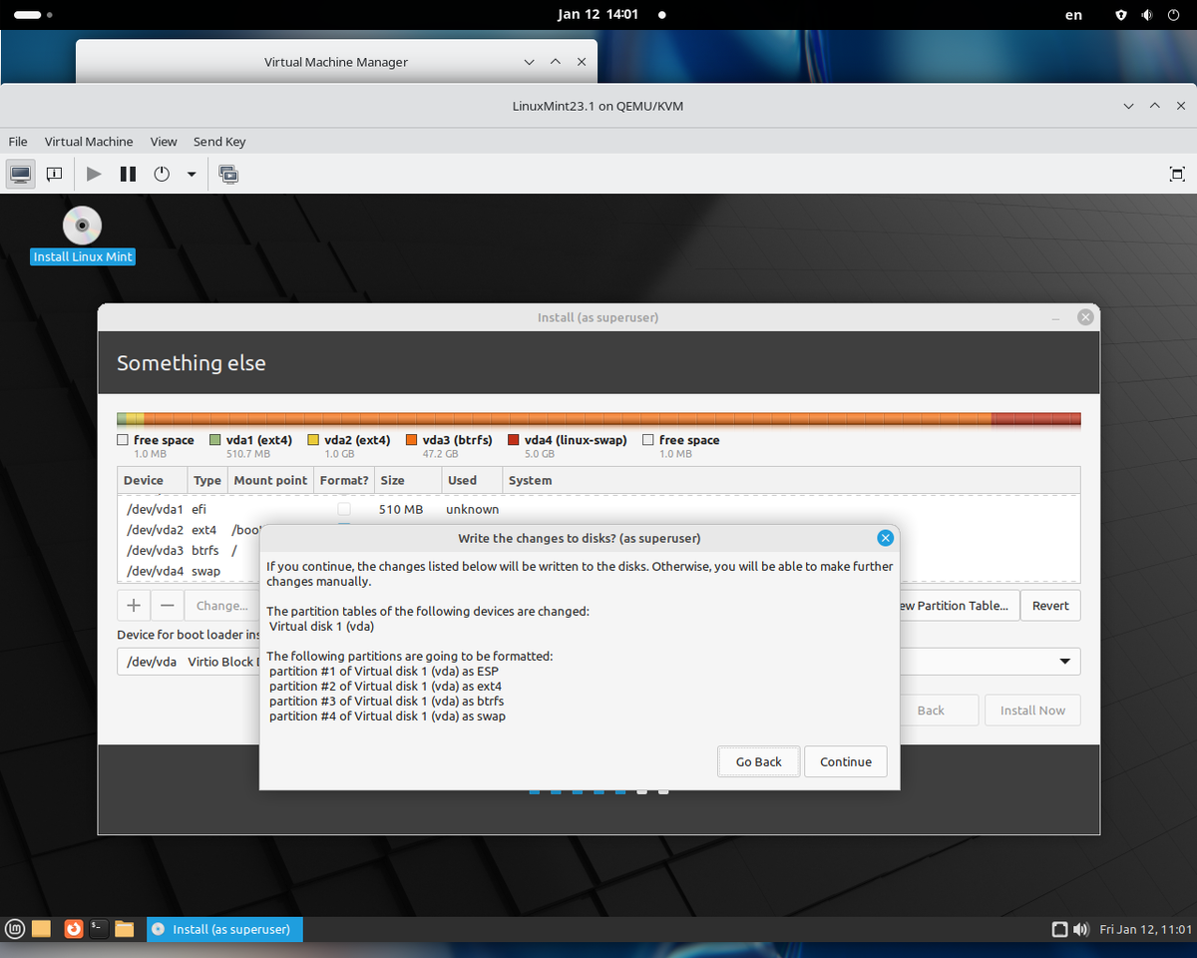Toggle the format checkbox for /dev/vda1
Image resolution: width=1197 pixels, height=958 pixels.
click(344, 509)
